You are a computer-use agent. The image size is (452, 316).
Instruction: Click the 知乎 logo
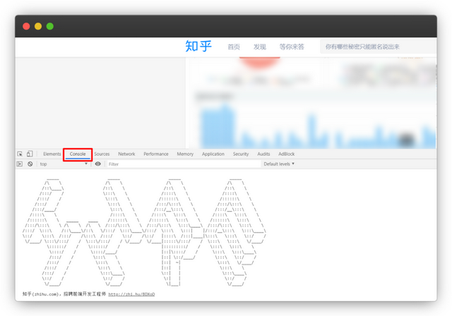click(198, 46)
